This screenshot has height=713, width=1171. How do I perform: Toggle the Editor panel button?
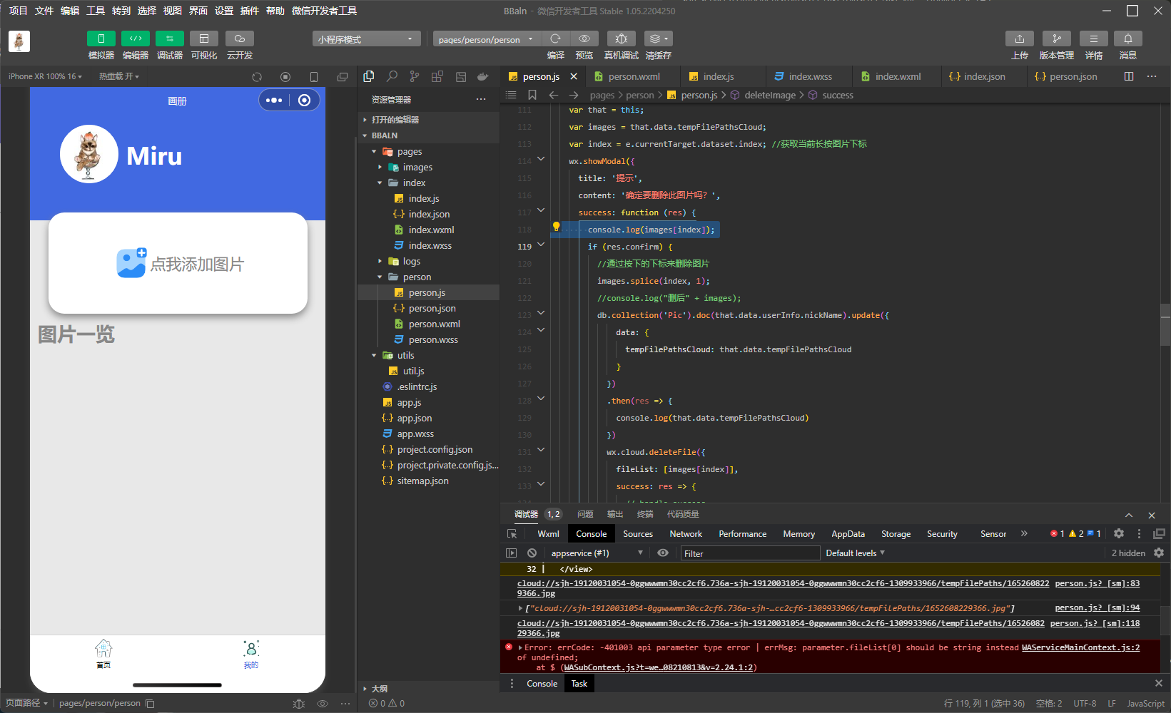[x=135, y=39]
